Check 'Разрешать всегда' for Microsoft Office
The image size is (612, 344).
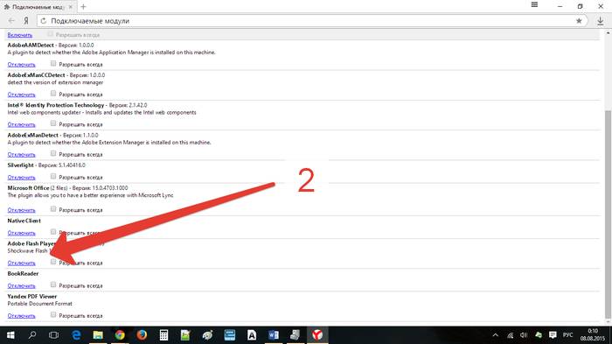tap(53, 209)
